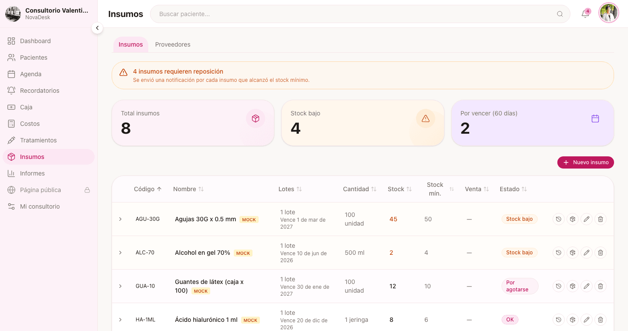
Task: Switch to the Proveedores tab
Action: click(x=173, y=44)
